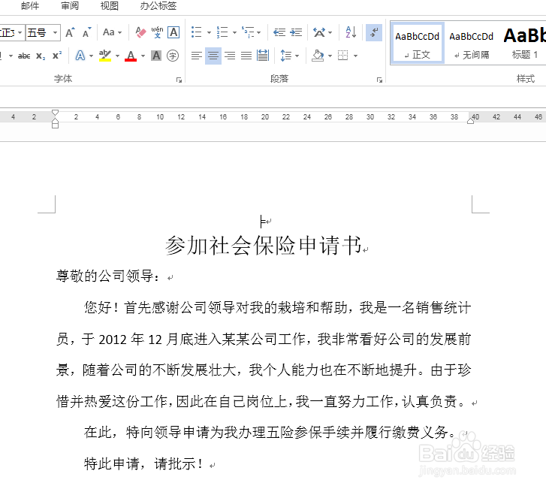
Task: Apply Text Effects (outlined A)
Action: (80, 56)
